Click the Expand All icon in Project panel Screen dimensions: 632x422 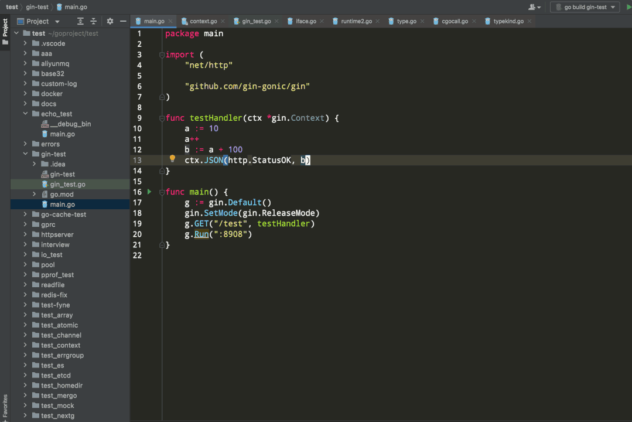click(x=79, y=21)
